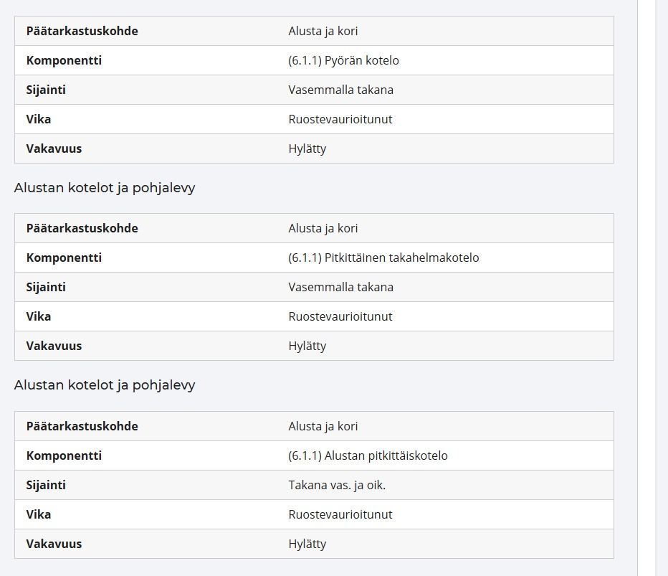The image size is (668, 576).
Task: Click 'Vakavuus' label in the Pyörän kotelo table
Action: [54, 148]
